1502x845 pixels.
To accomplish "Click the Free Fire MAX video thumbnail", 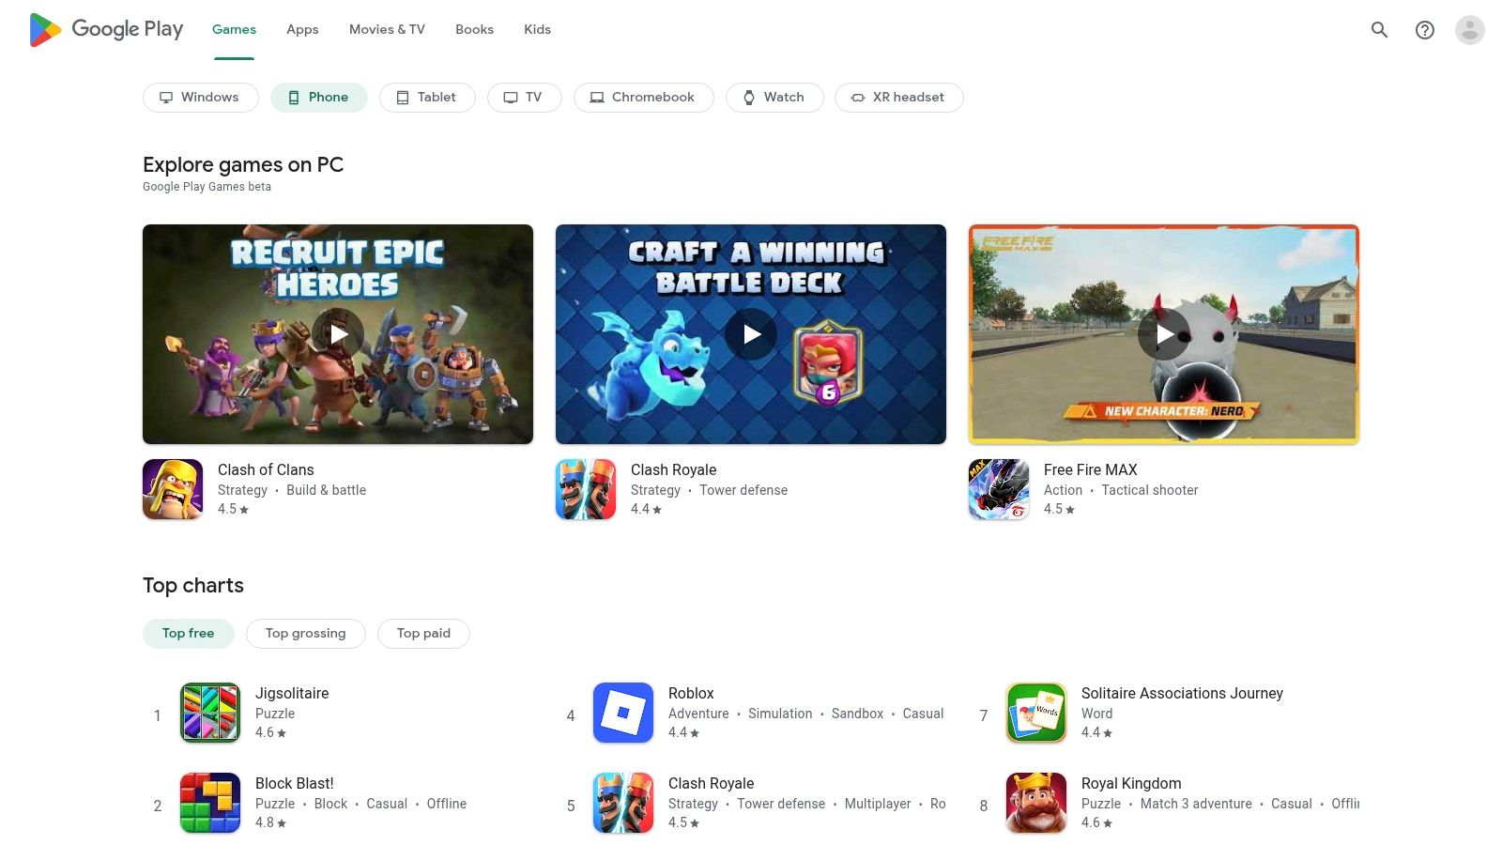I will (x=1164, y=333).
